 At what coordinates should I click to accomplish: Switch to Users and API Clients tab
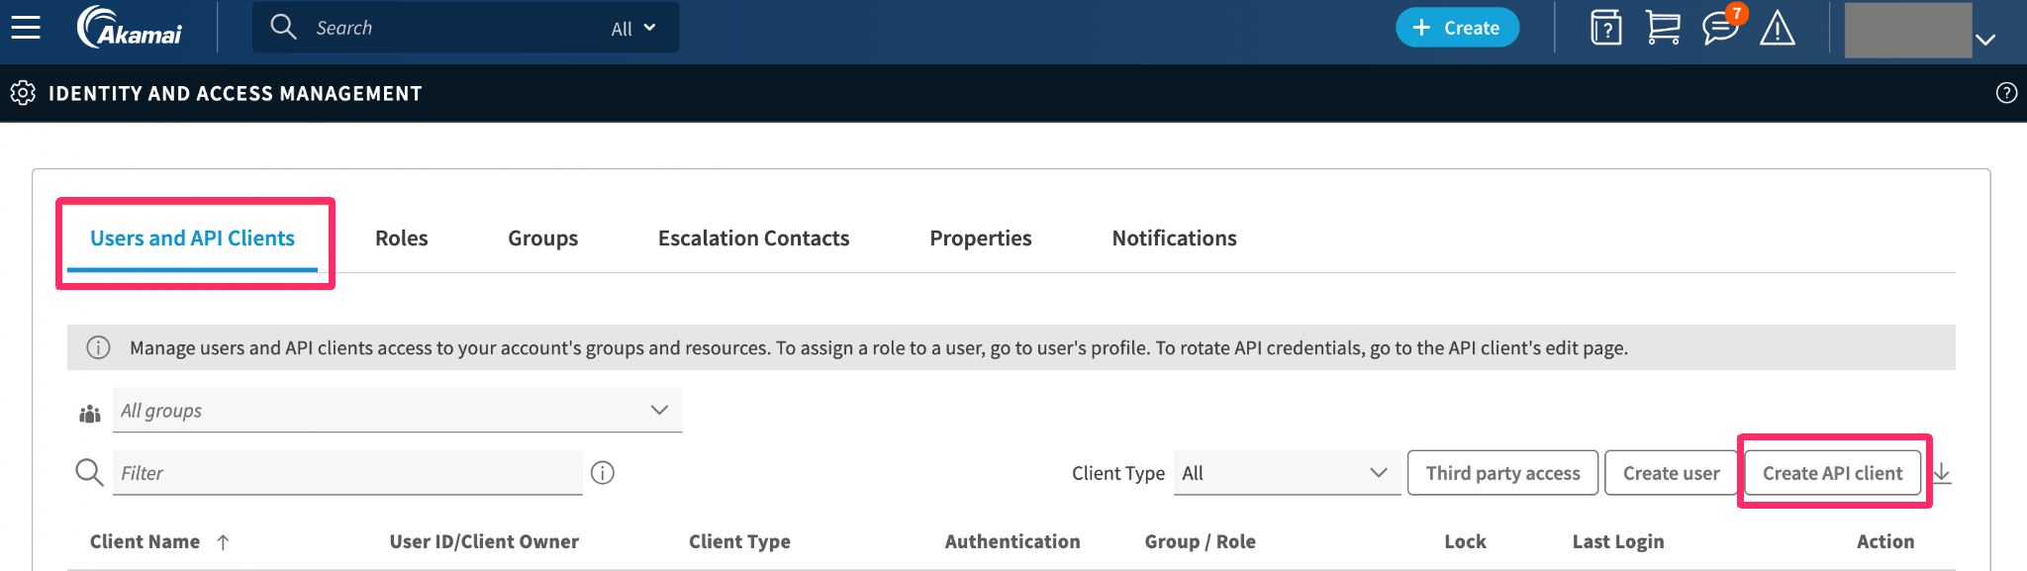click(x=192, y=238)
